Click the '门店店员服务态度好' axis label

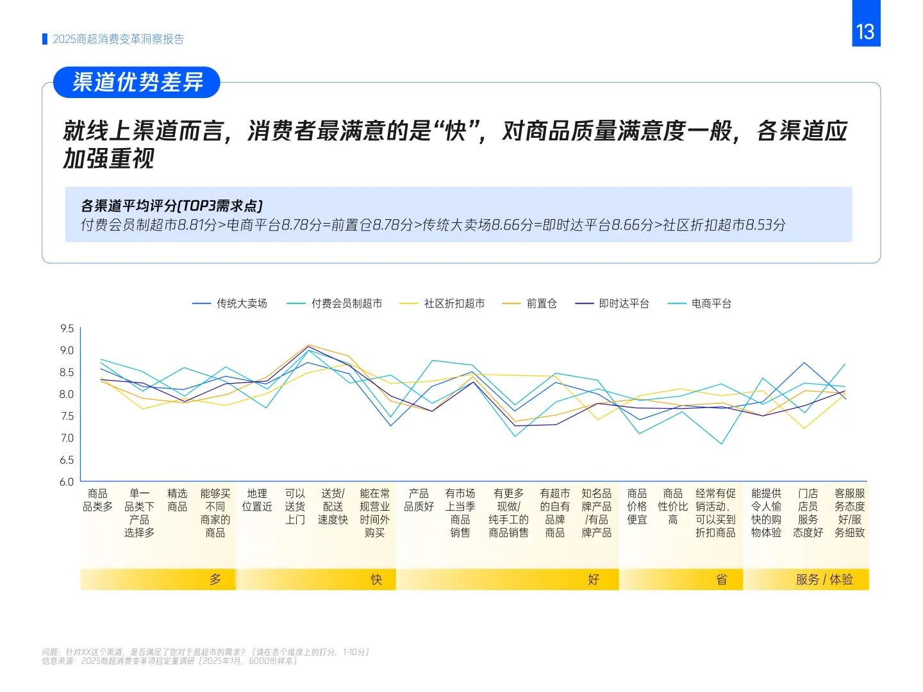(x=808, y=513)
